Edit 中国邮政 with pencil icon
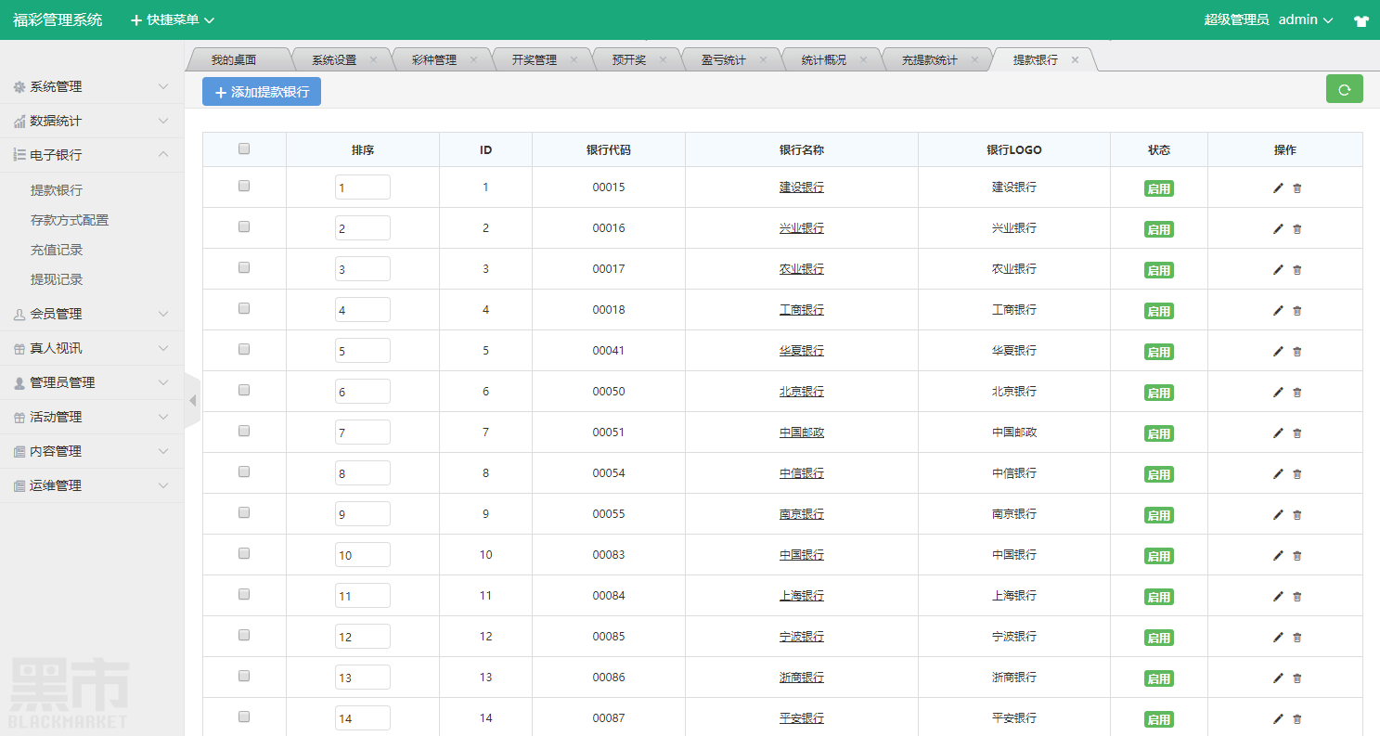1380x736 pixels. (x=1278, y=433)
